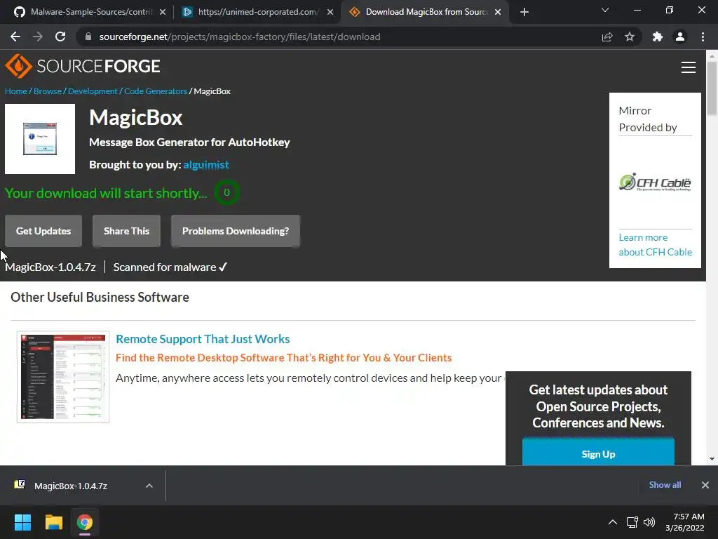The width and height of the screenshot is (718, 539).
Task: Open File Explorer from the taskbar
Action: pyautogui.click(x=53, y=522)
